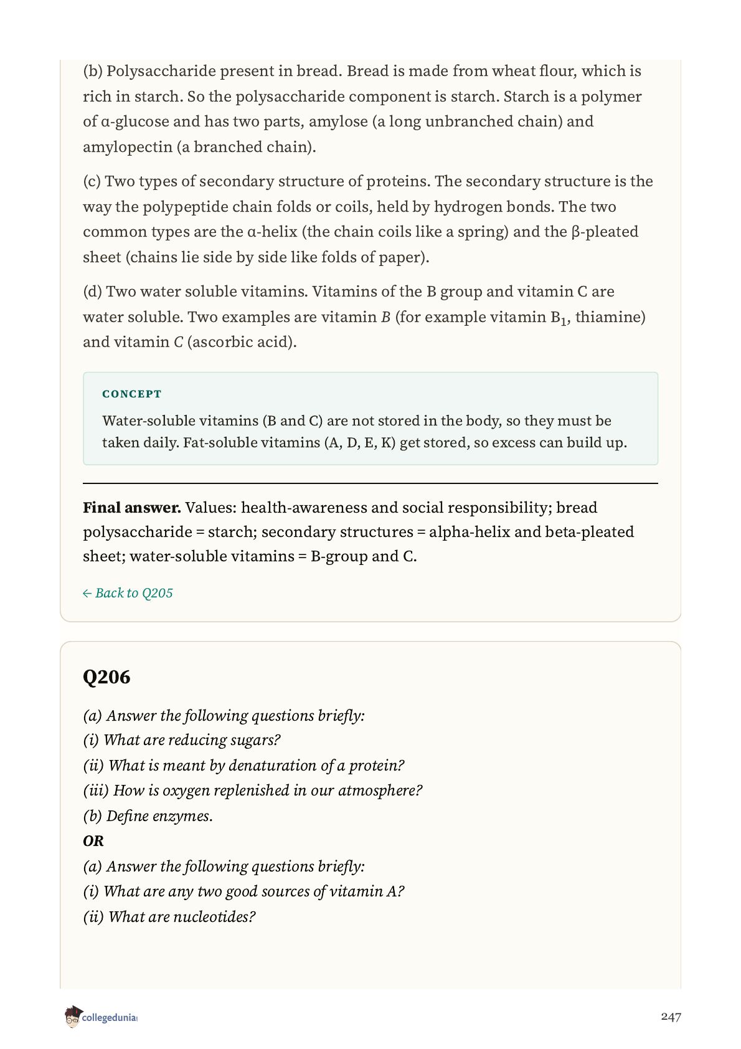Click the bold OR separator text
741x1049 pixels.
click(93, 841)
